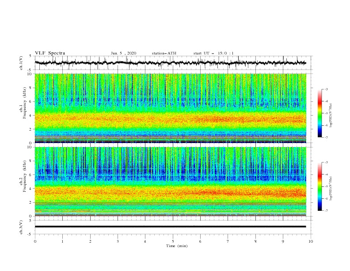350x271 pixels.
Task: Click the time axis tick label "1"
Action: (62, 241)
